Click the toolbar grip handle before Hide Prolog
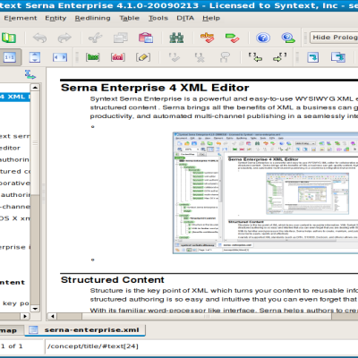This screenshot has width=358, height=358. tap(305, 38)
